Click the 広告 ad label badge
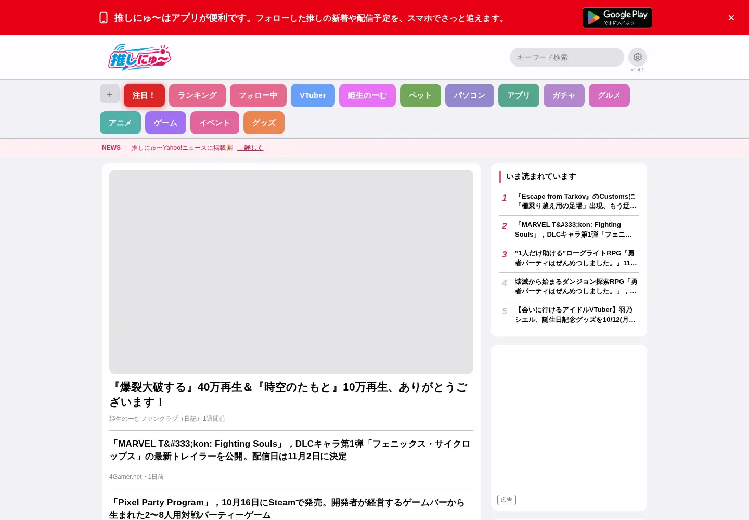 (x=507, y=500)
